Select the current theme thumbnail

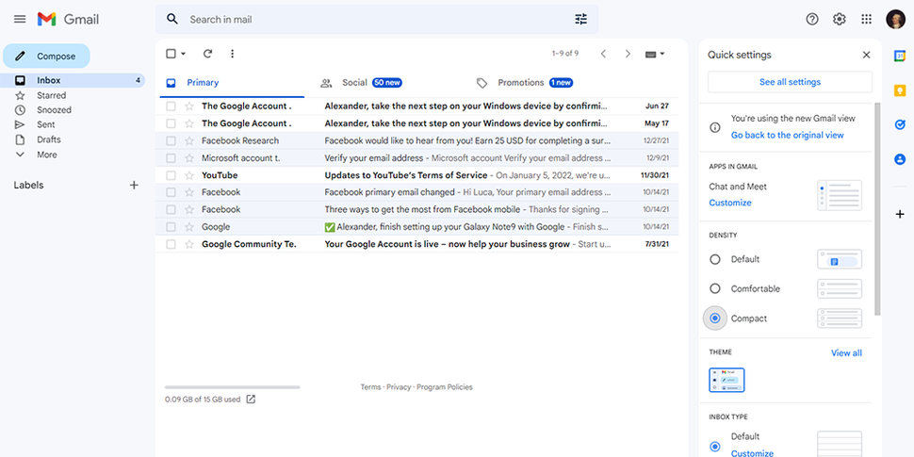coord(726,380)
